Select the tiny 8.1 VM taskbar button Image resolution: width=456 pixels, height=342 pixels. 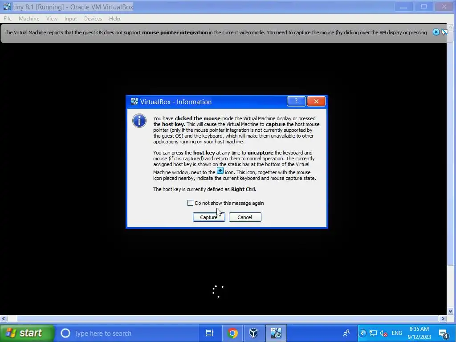coord(276,333)
